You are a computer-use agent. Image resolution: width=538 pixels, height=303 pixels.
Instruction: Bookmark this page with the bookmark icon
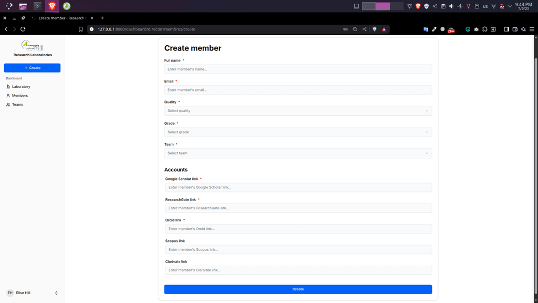pyautogui.click(x=80, y=29)
